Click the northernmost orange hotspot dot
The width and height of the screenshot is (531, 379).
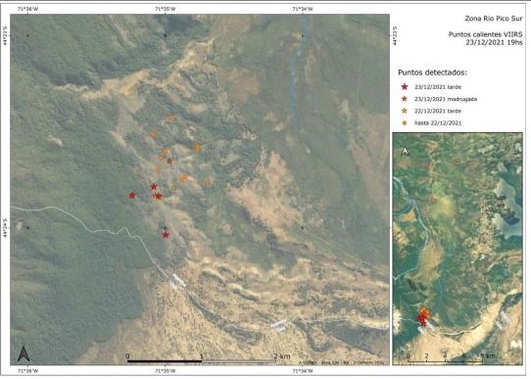click(170, 118)
